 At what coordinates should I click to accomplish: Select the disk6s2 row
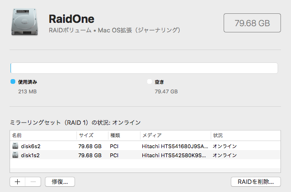tap(145, 146)
